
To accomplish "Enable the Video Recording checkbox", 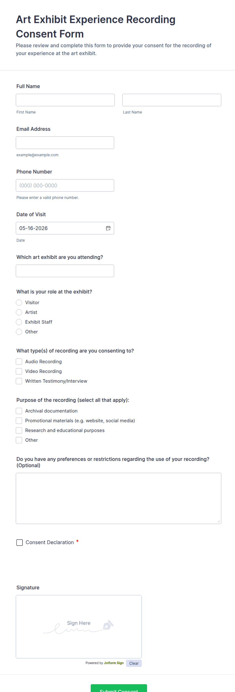I will [19, 371].
